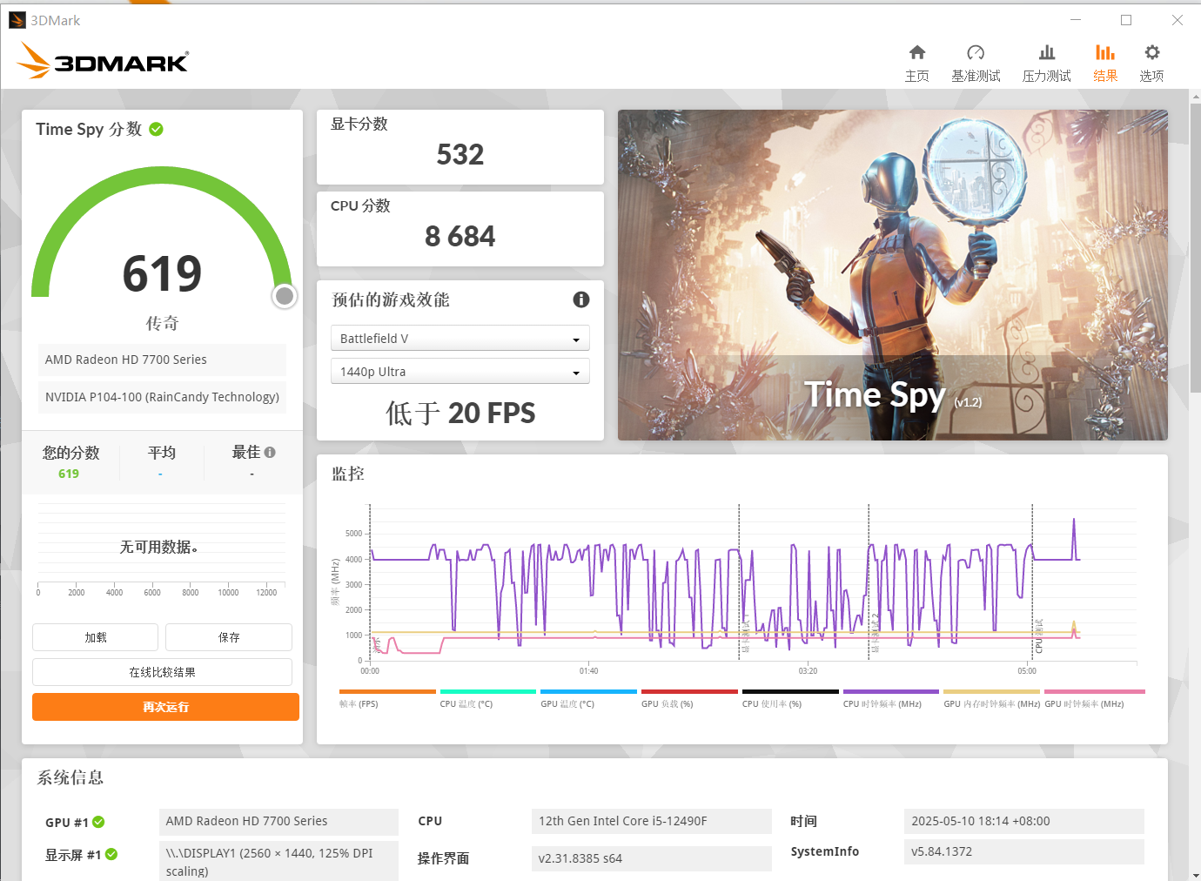This screenshot has width=1201, height=881.
Task: Click the 在线比较结果 button
Action: [162, 672]
